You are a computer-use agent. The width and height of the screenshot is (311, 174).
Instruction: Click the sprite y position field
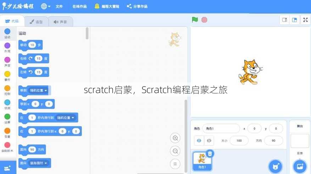point(276,129)
